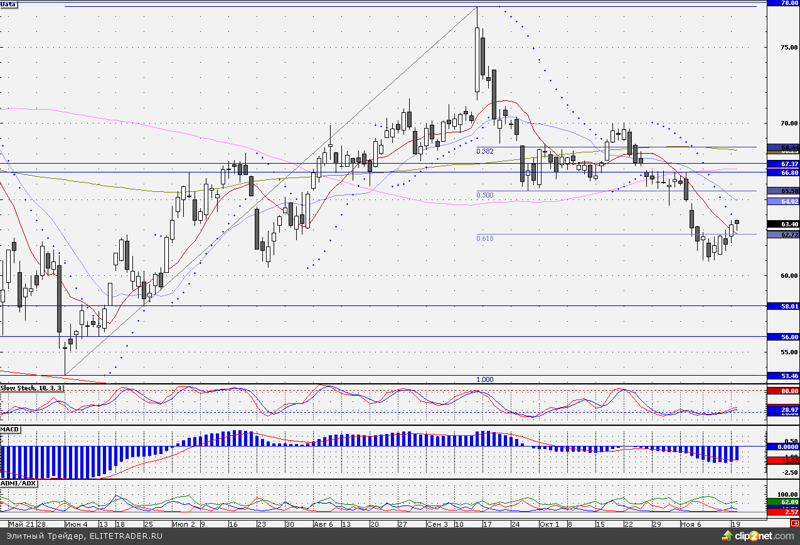Click the 0.382 Fibonacci level label
The image size is (800, 545).
click(x=485, y=151)
